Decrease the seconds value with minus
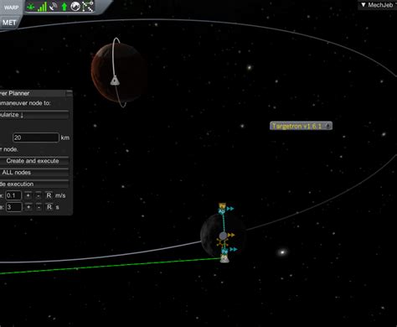Viewport: 397px width, 327px height. click(x=39, y=207)
